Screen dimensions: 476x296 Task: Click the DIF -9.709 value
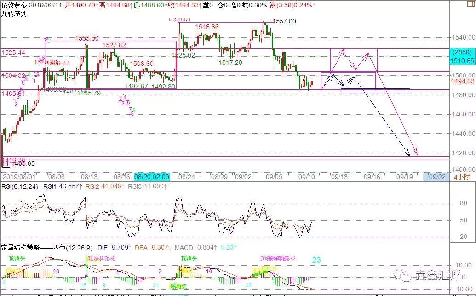(114, 248)
